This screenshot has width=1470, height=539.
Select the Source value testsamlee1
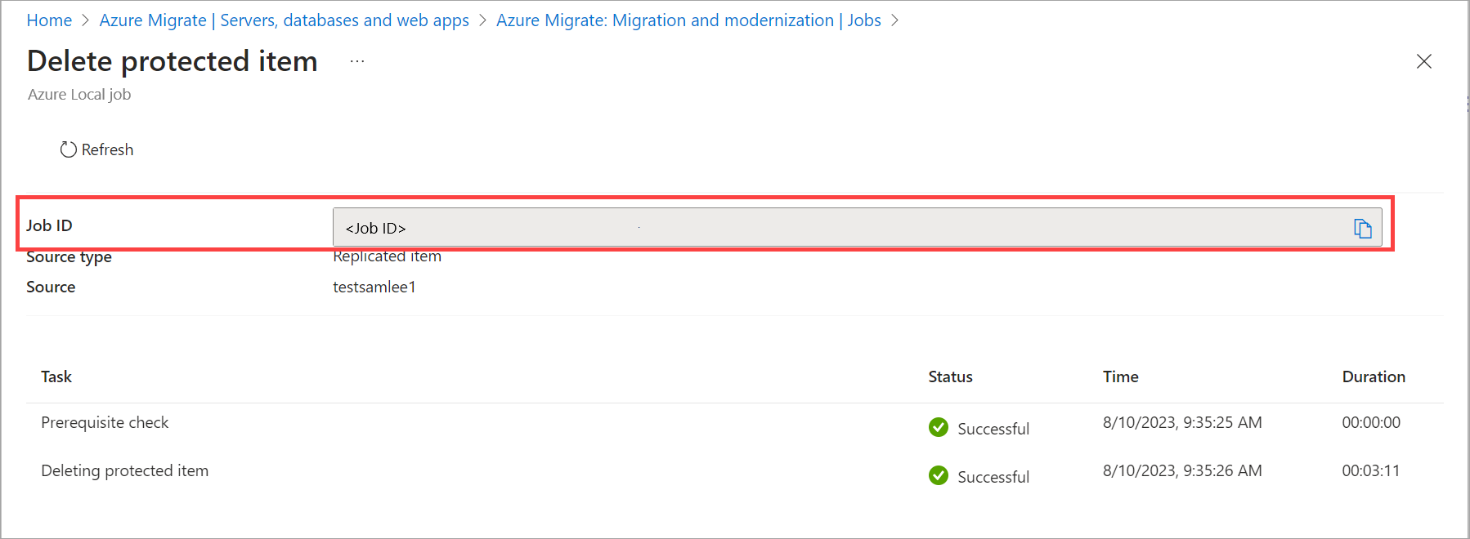pyautogui.click(x=374, y=287)
